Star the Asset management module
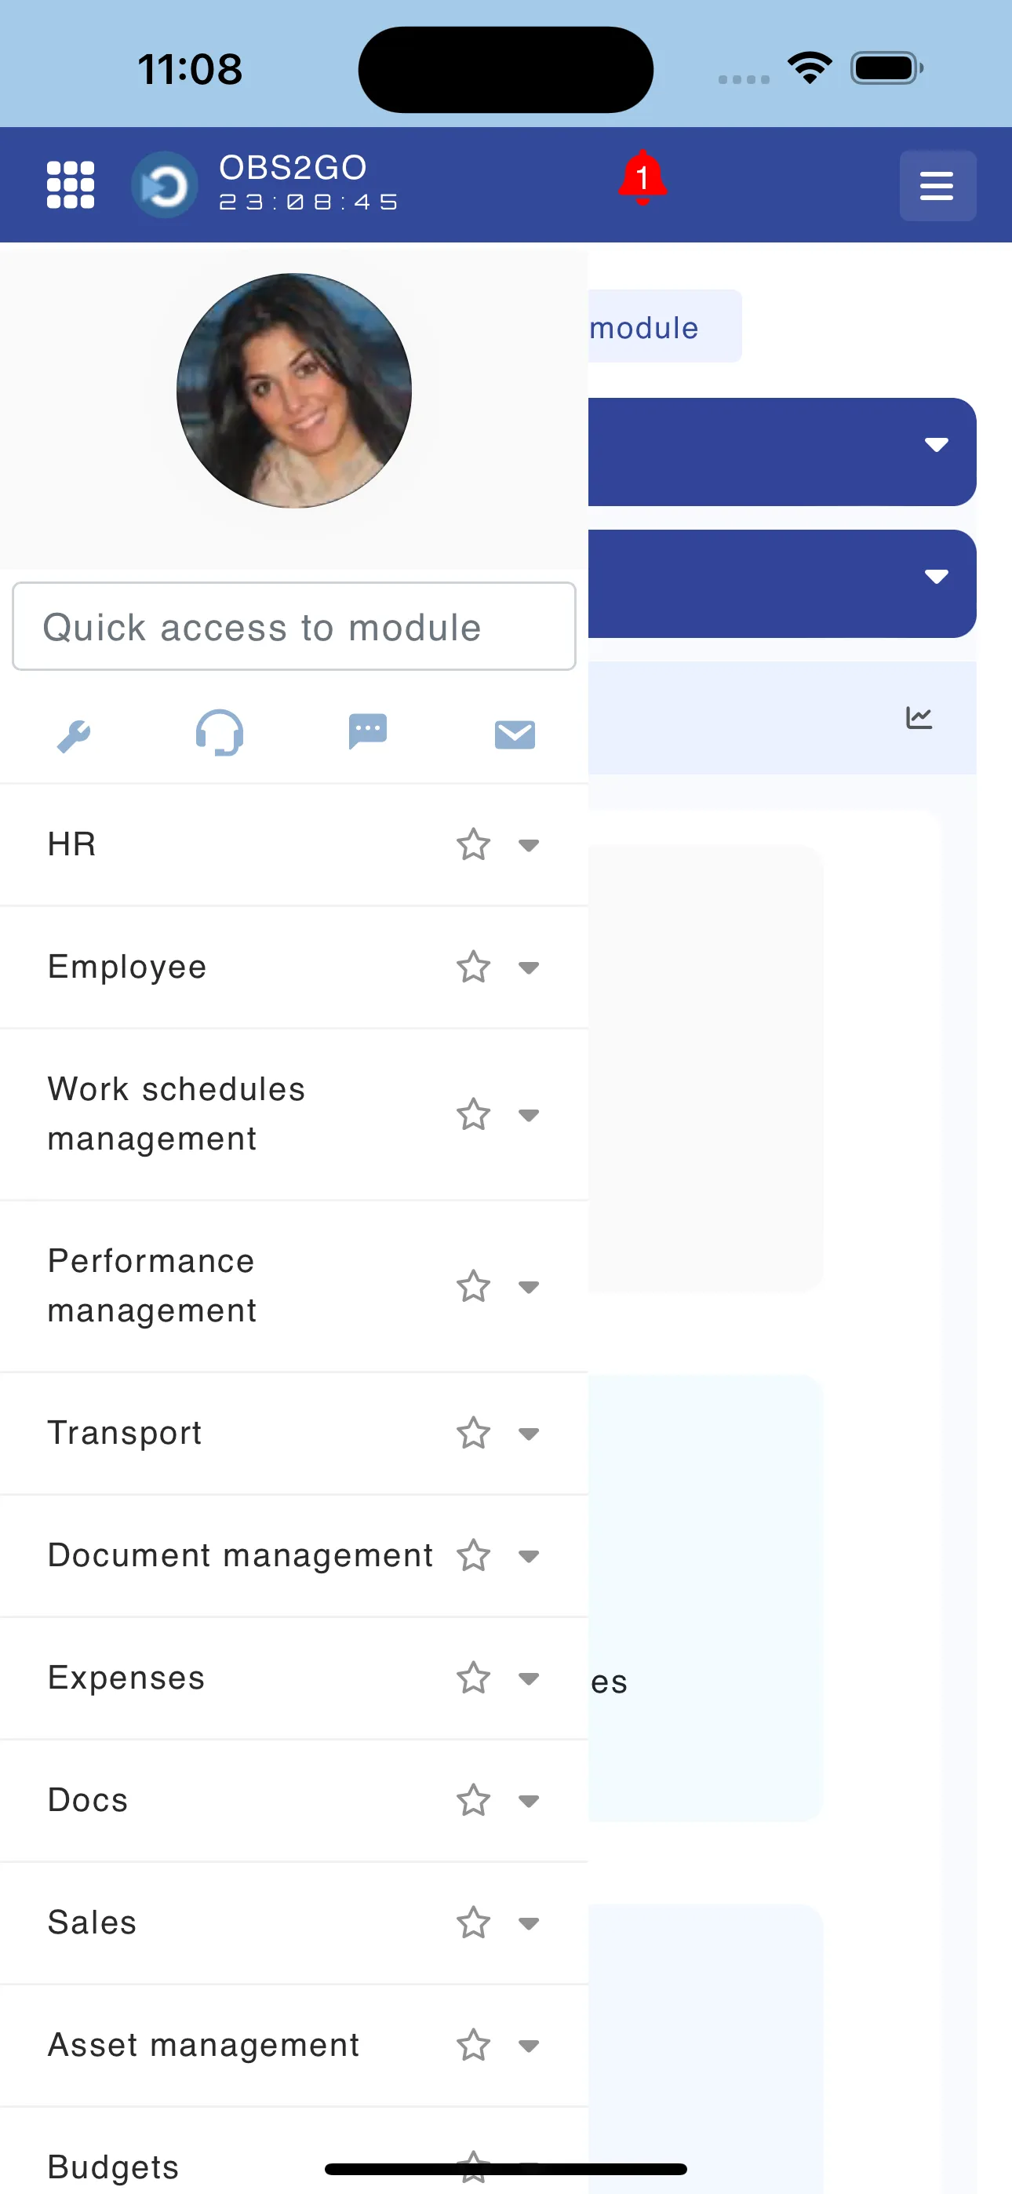This screenshot has width=1012, height=2194. point(473,2046)
